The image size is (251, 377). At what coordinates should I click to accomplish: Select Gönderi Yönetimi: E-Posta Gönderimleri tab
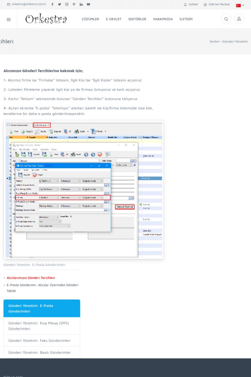42,309
